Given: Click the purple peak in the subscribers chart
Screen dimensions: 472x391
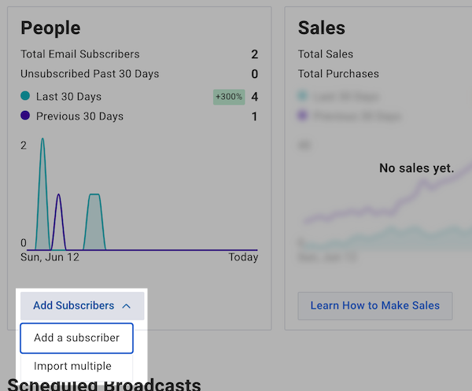Looking at the screenshot, I should click(x=58, y=197).
